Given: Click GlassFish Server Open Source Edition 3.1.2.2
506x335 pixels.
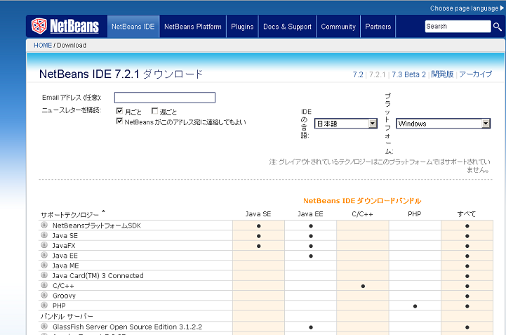Looking at the screenshot, I should (x=128, y=327).
